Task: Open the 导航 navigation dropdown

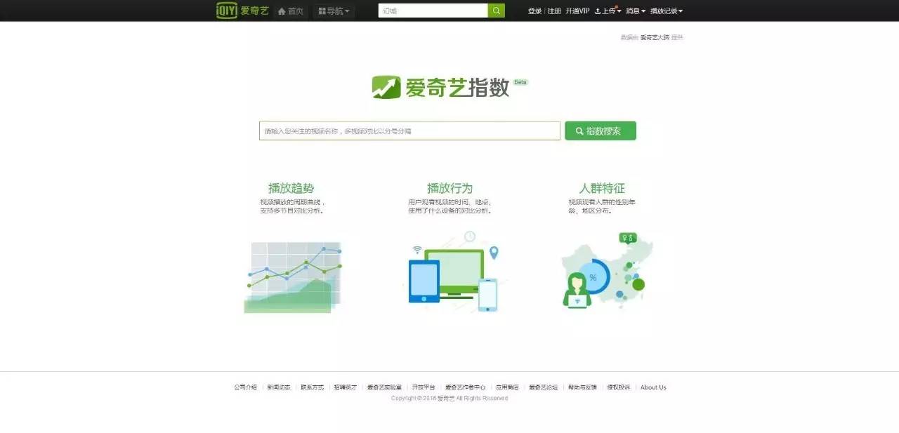Action: click(x=334, y=11)
